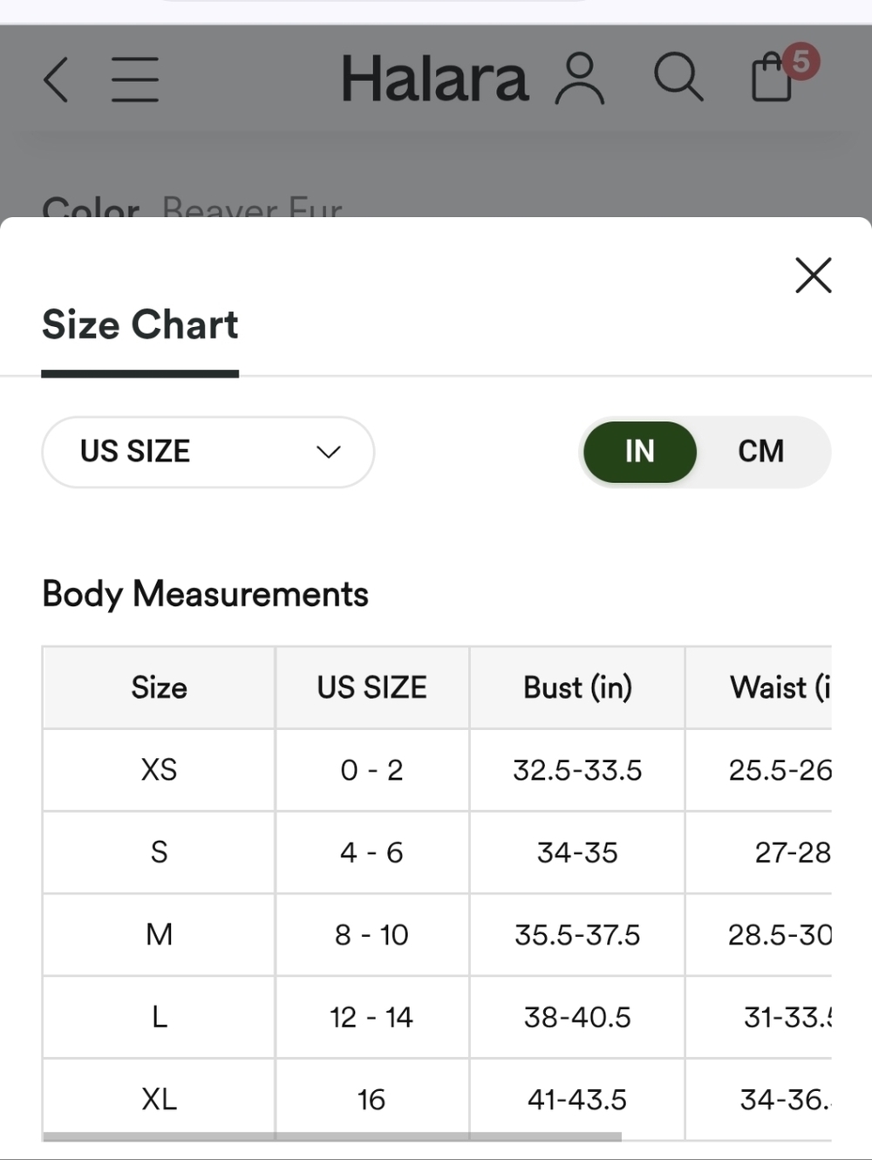Select the Size Chart tab
The image size is (872, 1160).
point(140,325)
